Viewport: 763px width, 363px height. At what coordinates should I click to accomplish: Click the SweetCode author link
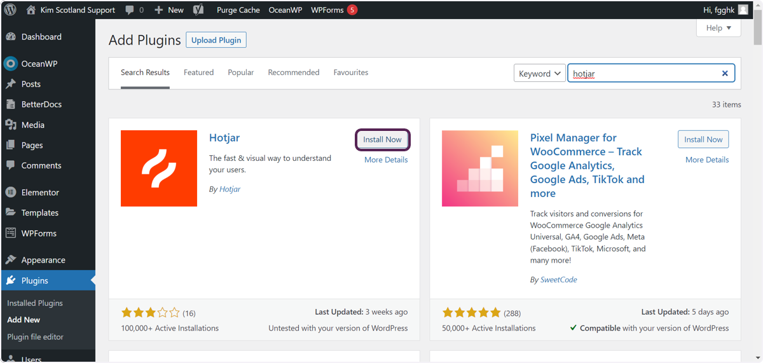click(559, 279)
